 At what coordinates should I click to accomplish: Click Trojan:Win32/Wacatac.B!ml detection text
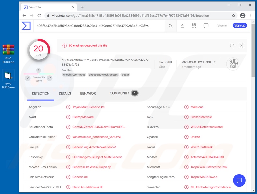pyautogui.click(x=209, y=167)
